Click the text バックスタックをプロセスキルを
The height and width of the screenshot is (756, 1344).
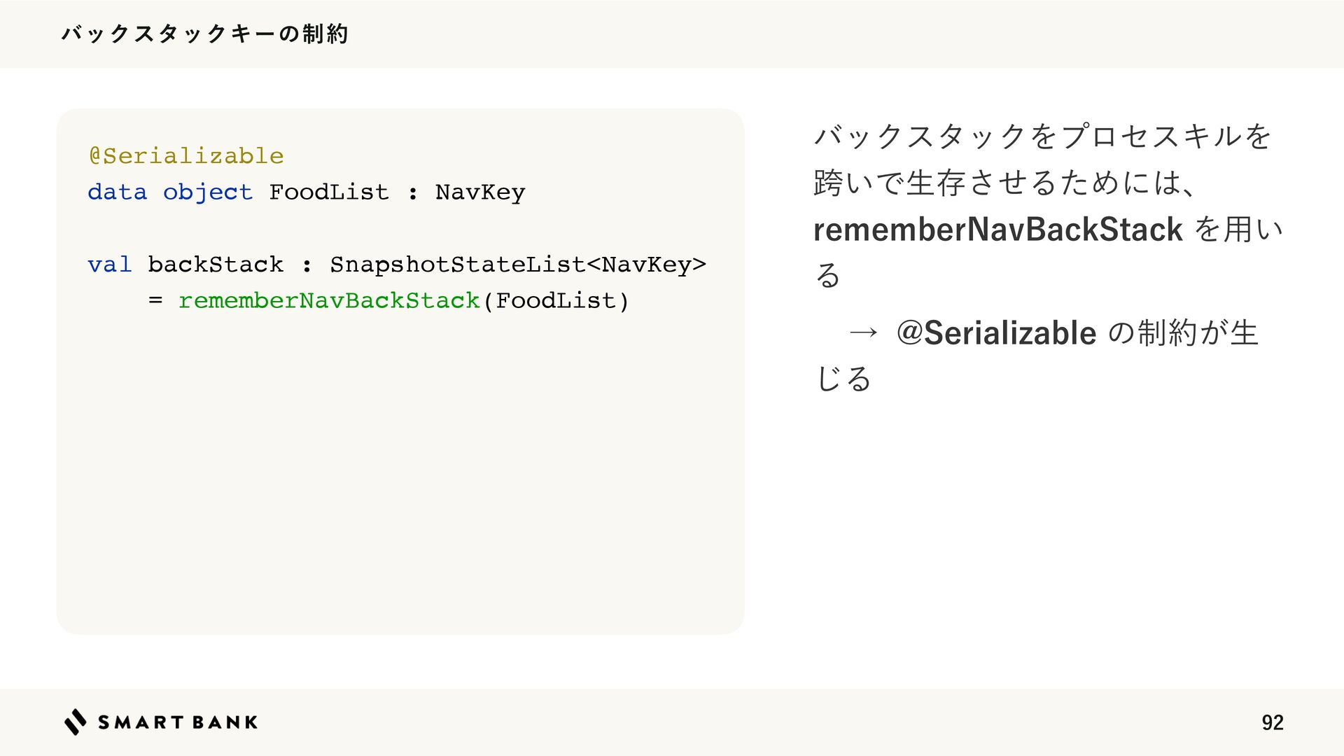click(x=1043, y=136)
